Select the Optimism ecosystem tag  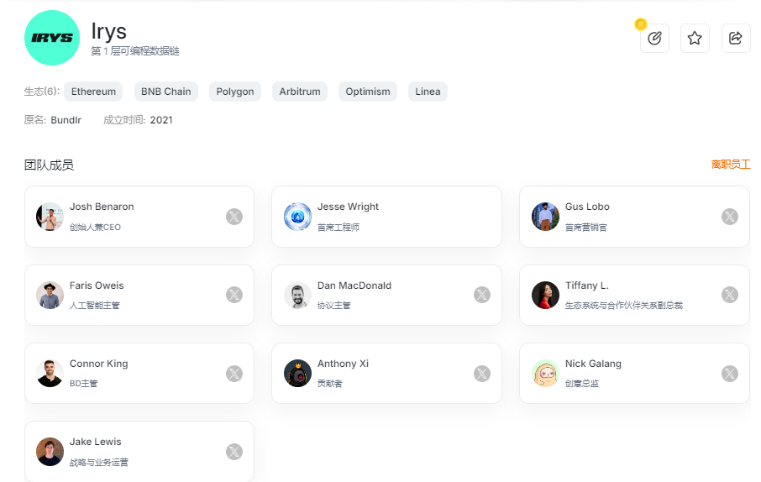[368, 92]
